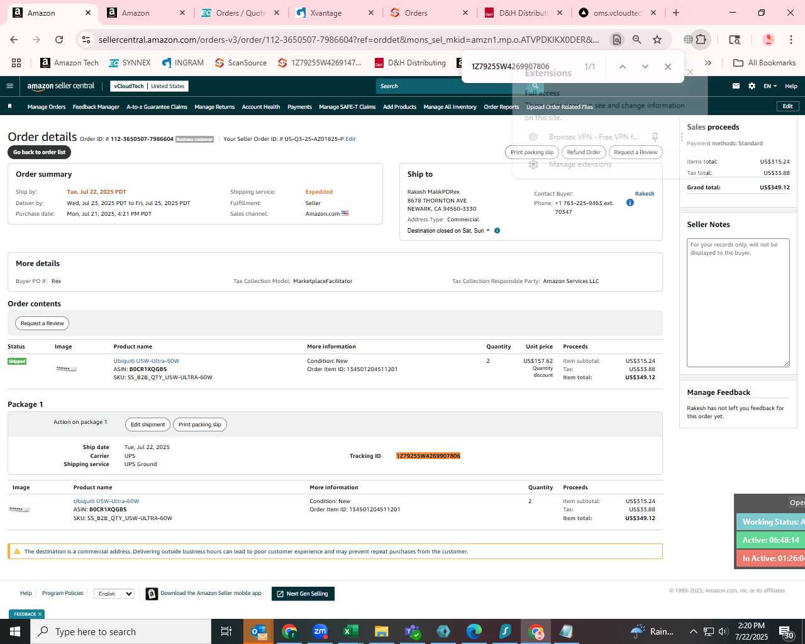Image resolution: width=805 pixels, height=644 pixels.
Task: Go to previous find result
Action: 622,67
